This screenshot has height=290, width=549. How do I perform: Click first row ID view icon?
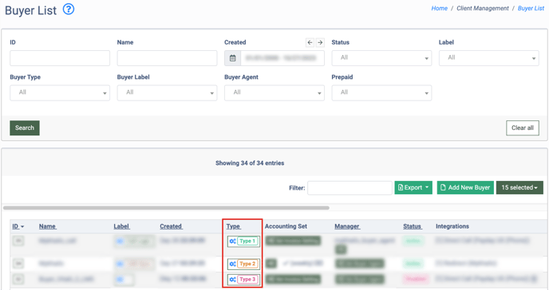[18, 241]
